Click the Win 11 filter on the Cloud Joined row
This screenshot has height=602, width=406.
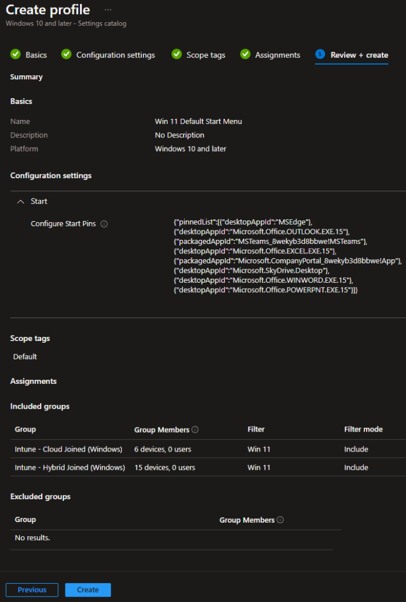257,449
